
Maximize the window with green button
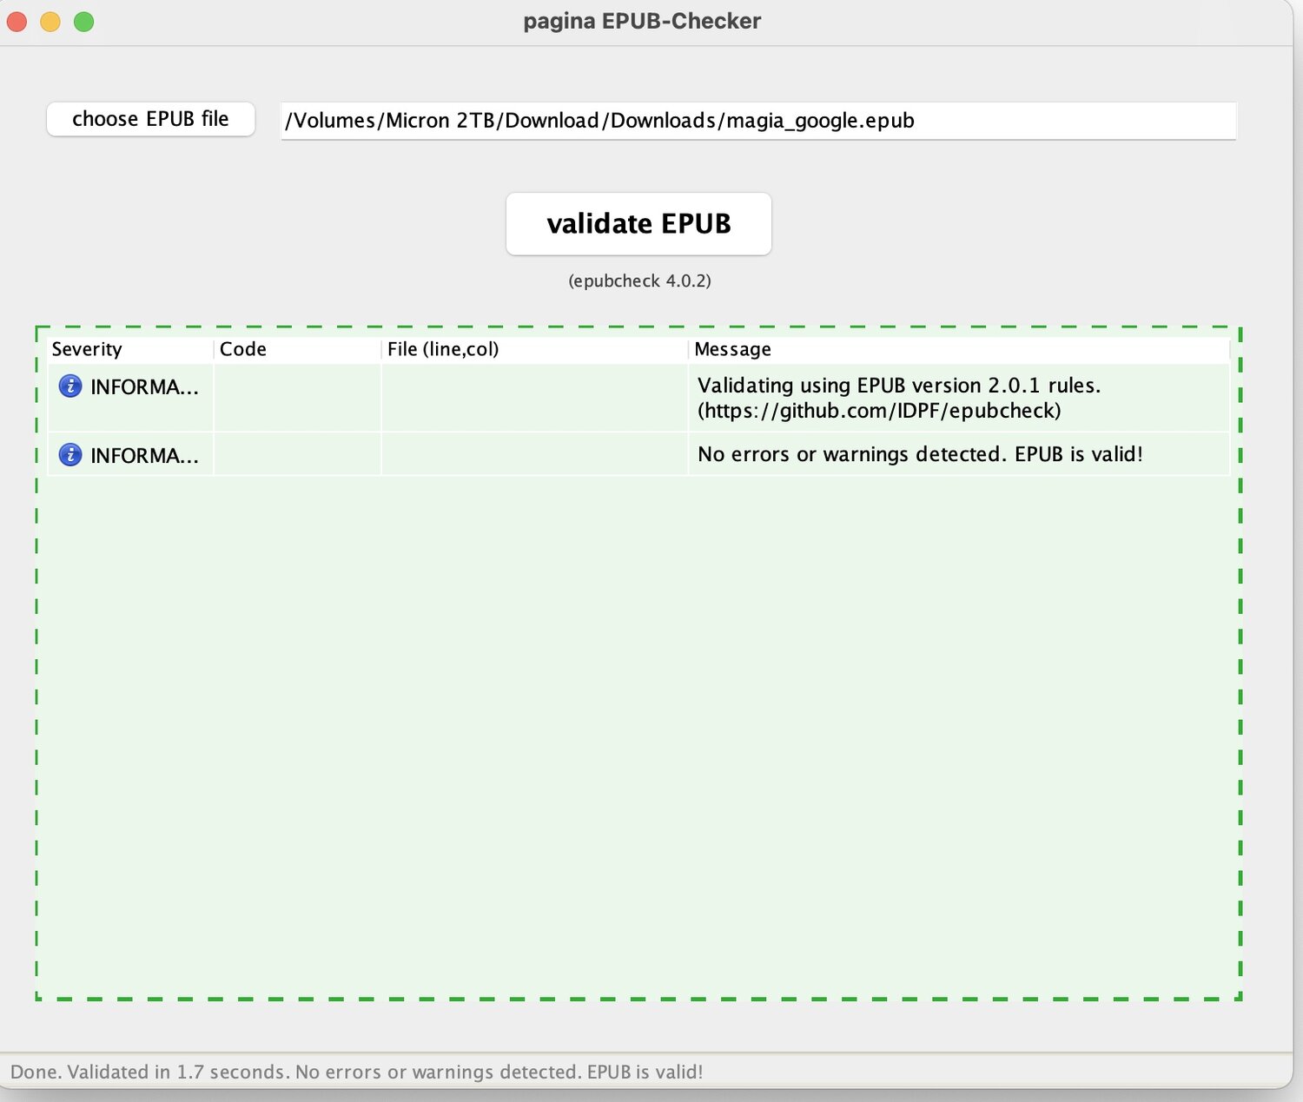pos(83,22)
